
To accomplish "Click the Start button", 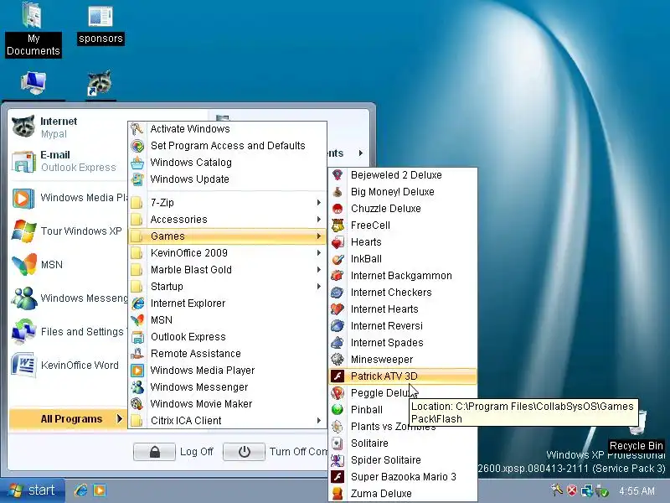I will (x=33, y=490).
